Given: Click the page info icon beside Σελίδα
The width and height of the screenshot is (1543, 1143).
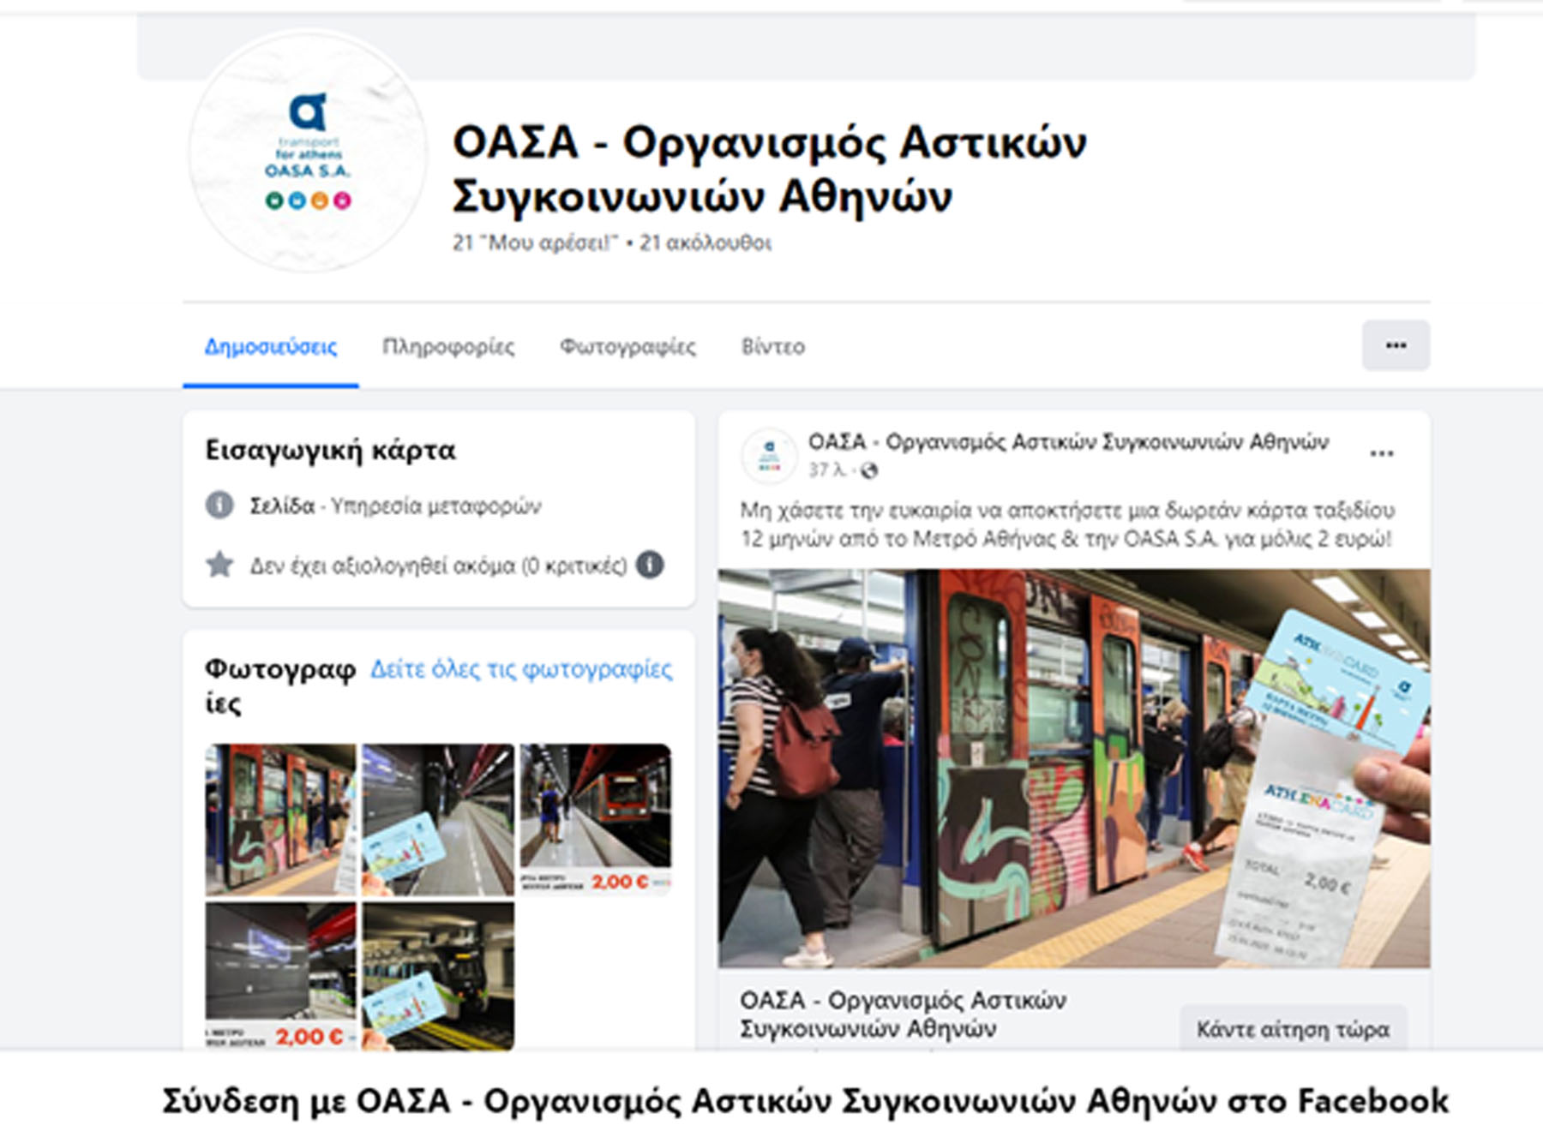Looking at the screenshot, I should click(219, 506).
